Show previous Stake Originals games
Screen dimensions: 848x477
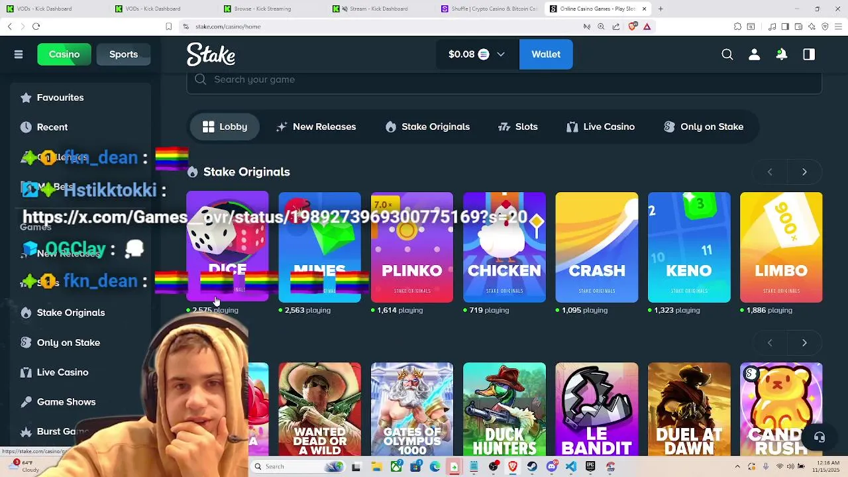[770, 172]
